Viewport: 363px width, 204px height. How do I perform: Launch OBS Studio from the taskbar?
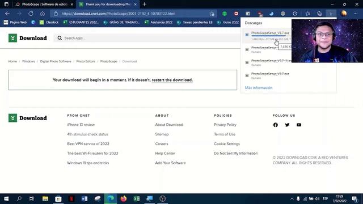163,199
